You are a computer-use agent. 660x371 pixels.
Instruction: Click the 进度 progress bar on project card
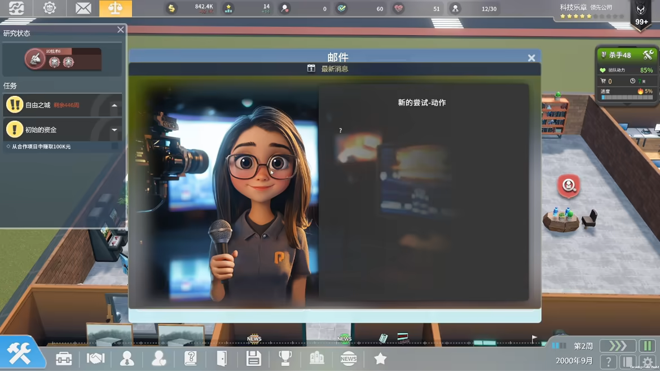point(627,97)
